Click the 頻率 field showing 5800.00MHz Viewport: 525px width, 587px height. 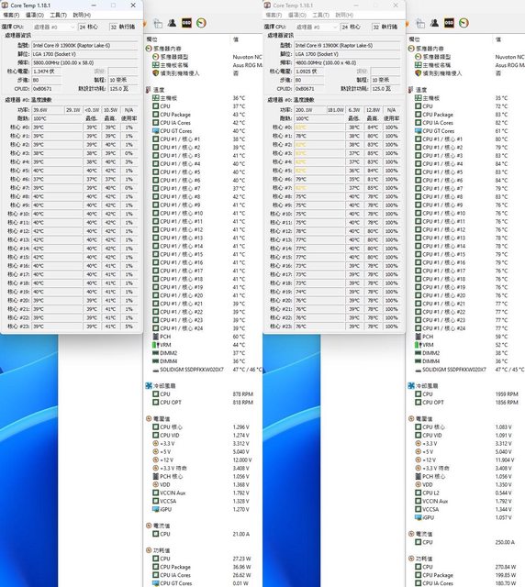click(x=84, y=63)
